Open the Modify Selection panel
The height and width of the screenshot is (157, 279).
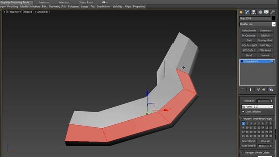point(30,7)
